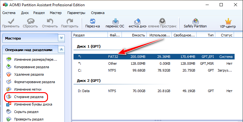Viewport: 243px width, 122px height.
Task: Click the Использов... column header
Action: tap(159, 35)
